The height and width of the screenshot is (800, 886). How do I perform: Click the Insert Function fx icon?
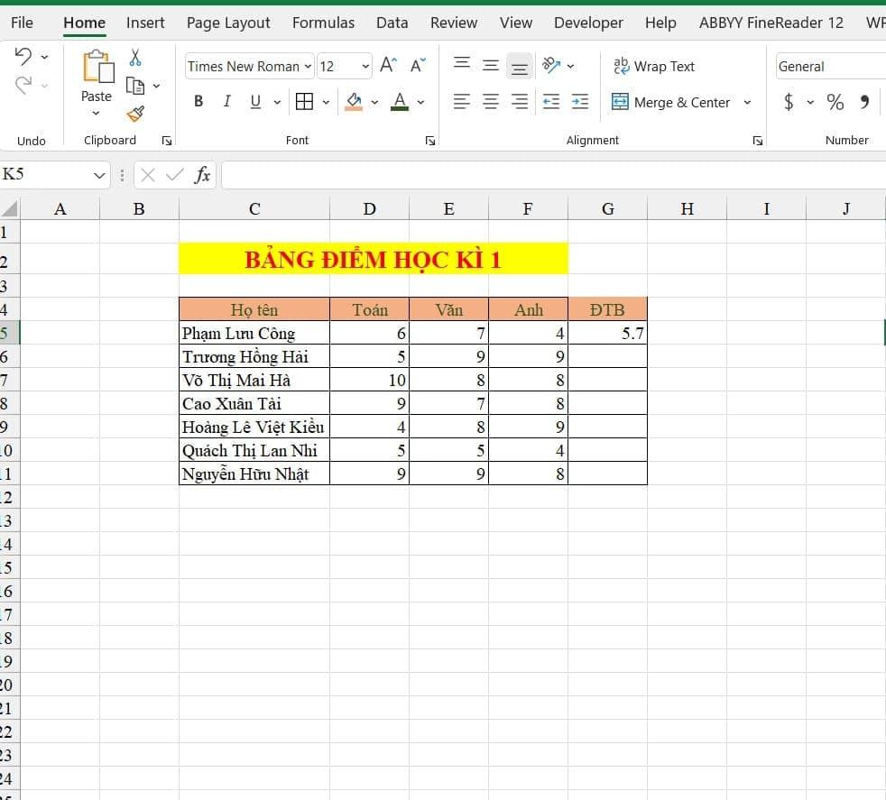(202, 175)
